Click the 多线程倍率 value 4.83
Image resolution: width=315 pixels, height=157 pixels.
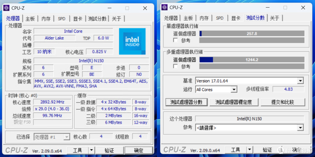[288, 89]
